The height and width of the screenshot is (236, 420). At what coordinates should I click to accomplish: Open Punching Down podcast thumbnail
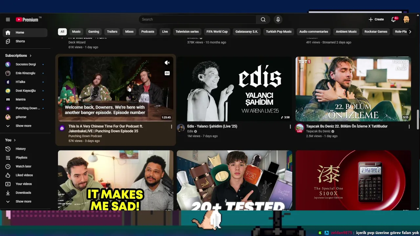tap(115, 89)
